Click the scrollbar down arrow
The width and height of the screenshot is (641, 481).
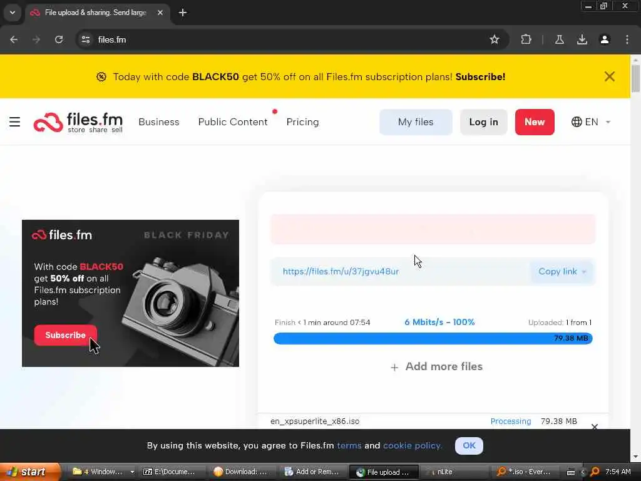click(x=635, y=457)
